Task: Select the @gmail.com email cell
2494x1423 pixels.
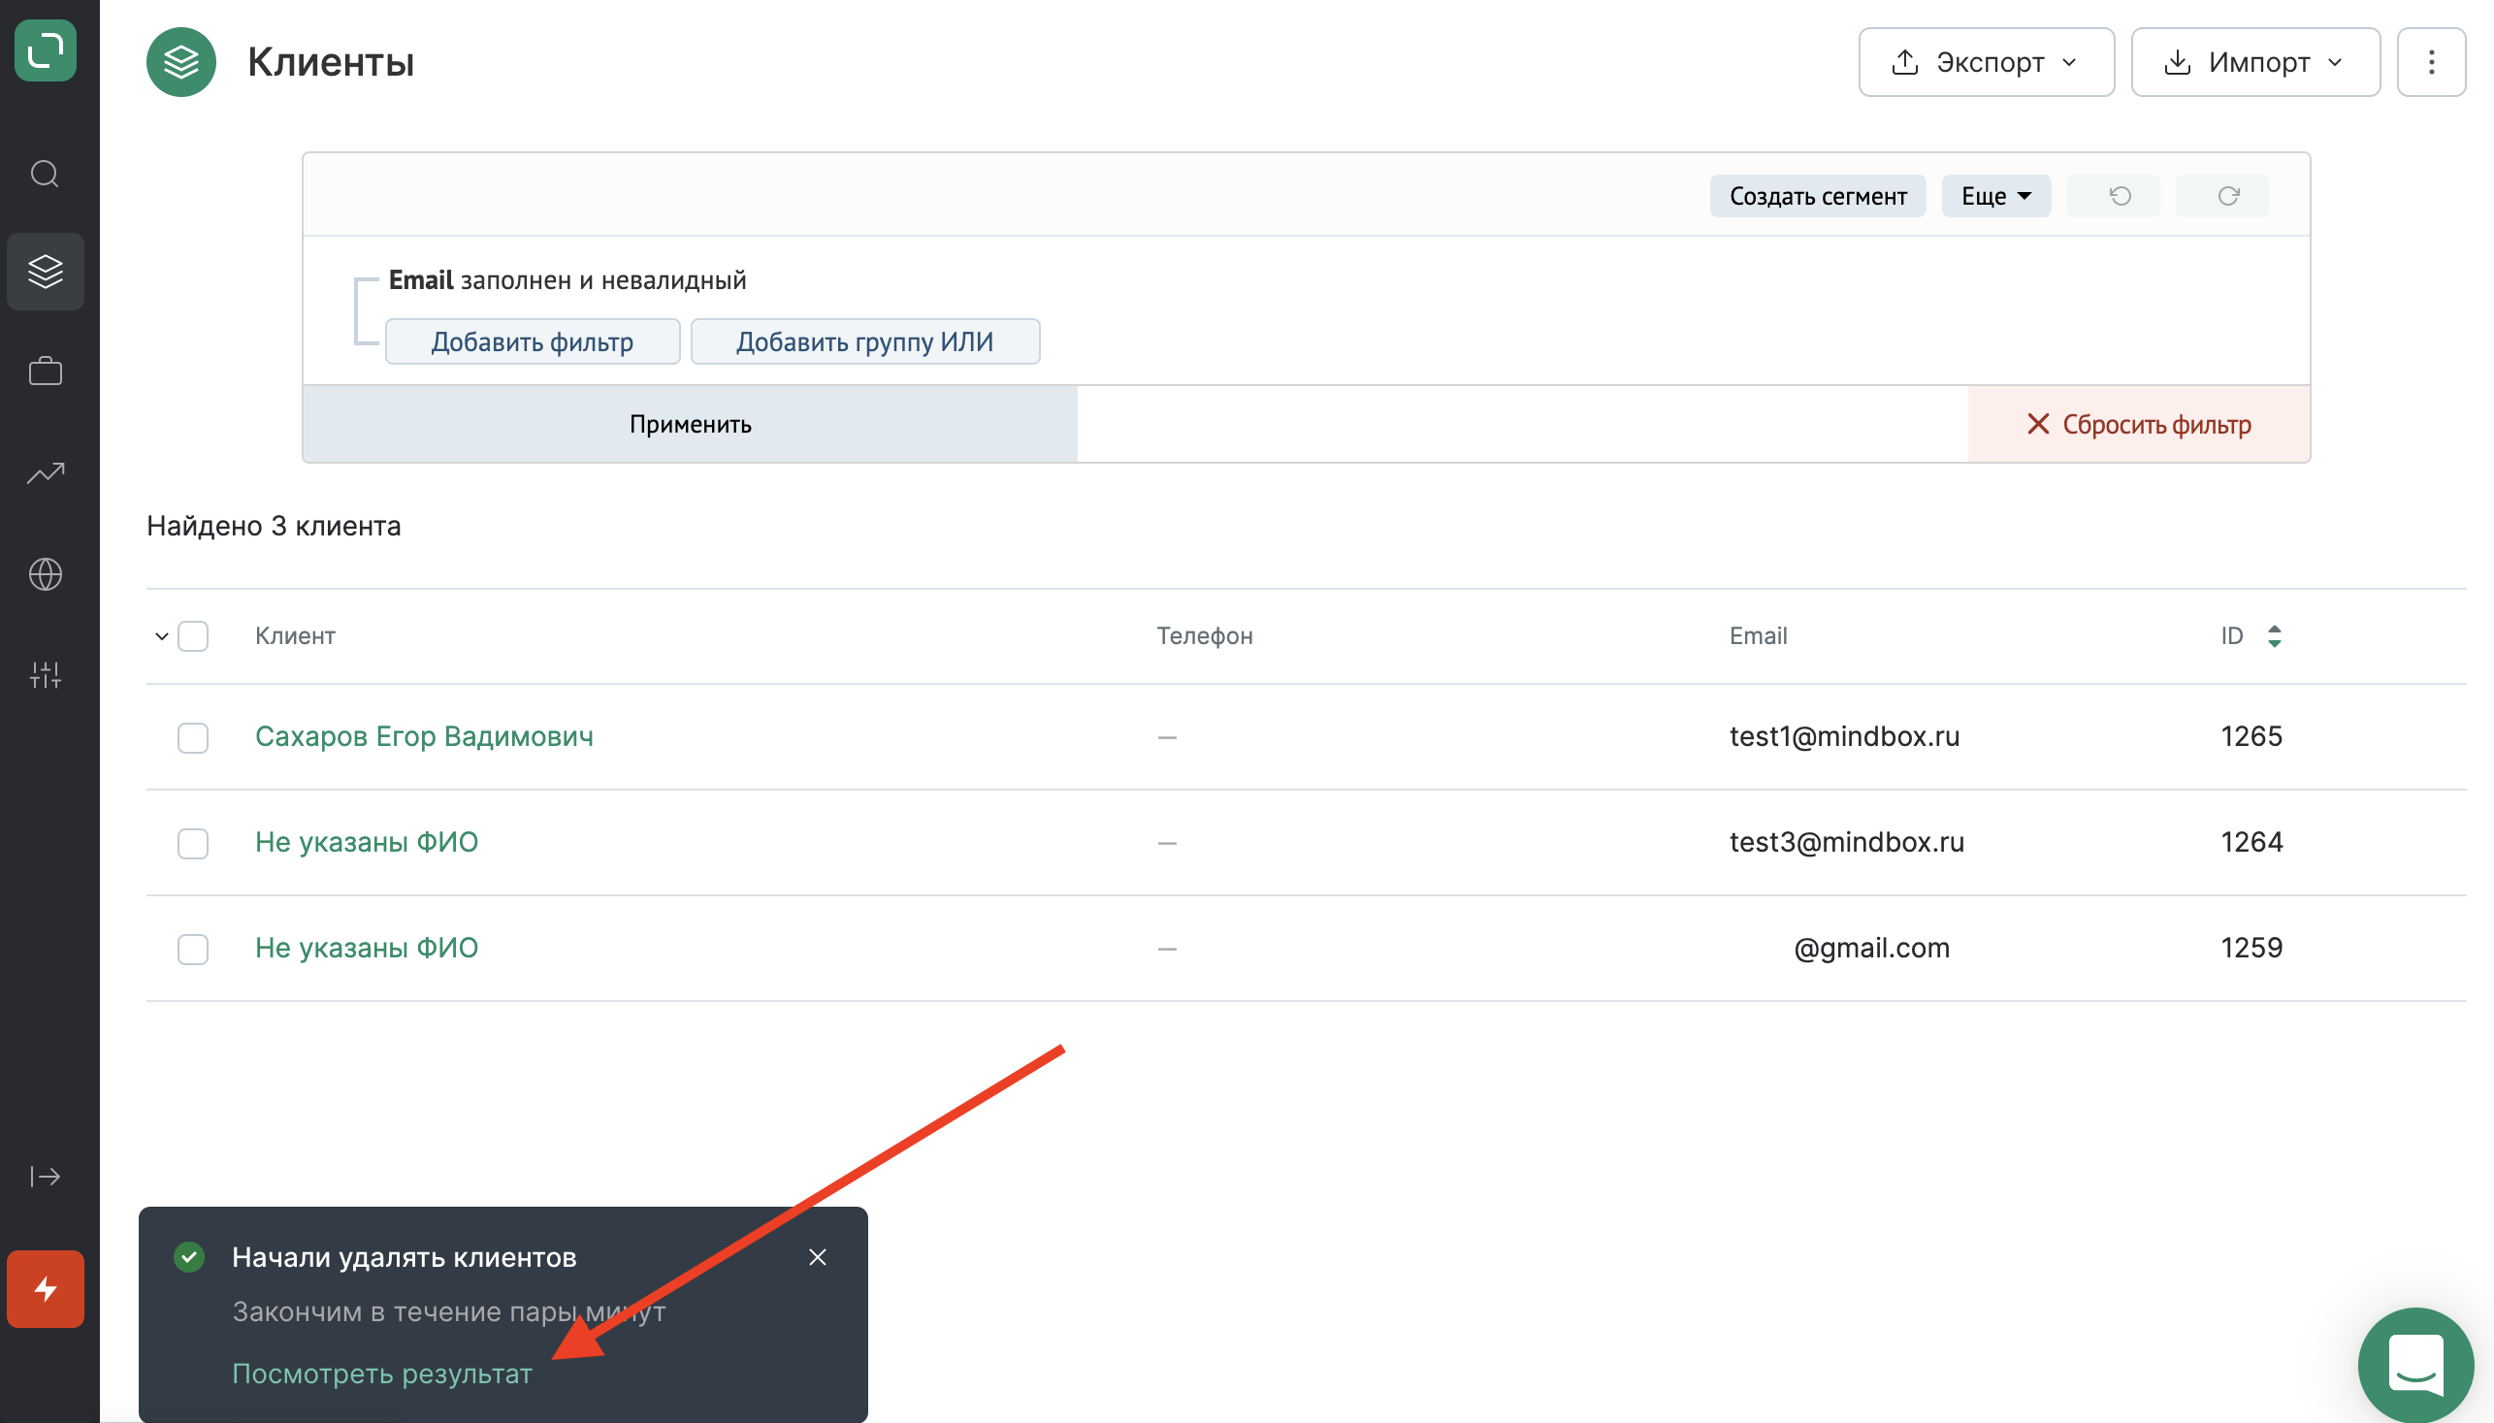Action: pyautogui.click(x=1871, y=947)
